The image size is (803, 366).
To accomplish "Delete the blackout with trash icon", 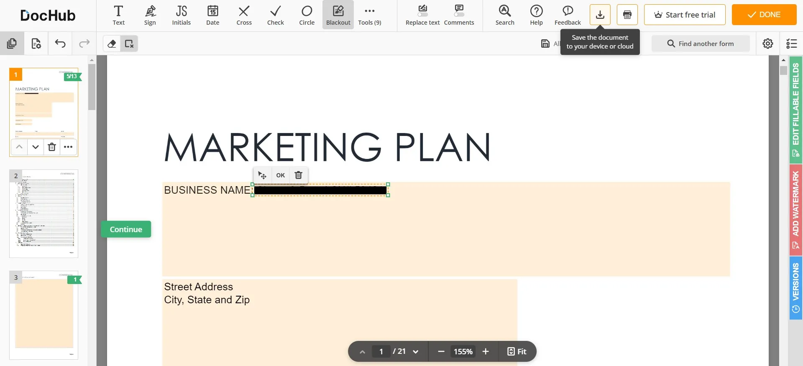I will pos(298,175).
